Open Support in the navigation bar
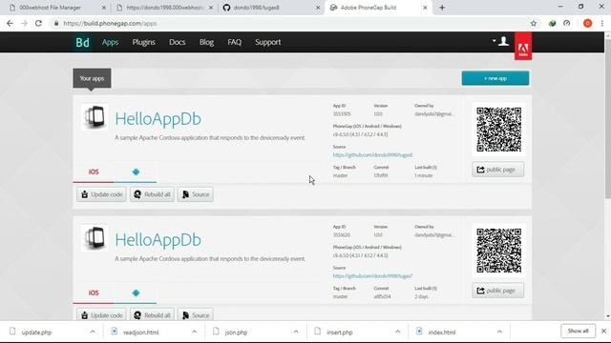The width and height of the screenshot is (611, 343). click(268, 42)
